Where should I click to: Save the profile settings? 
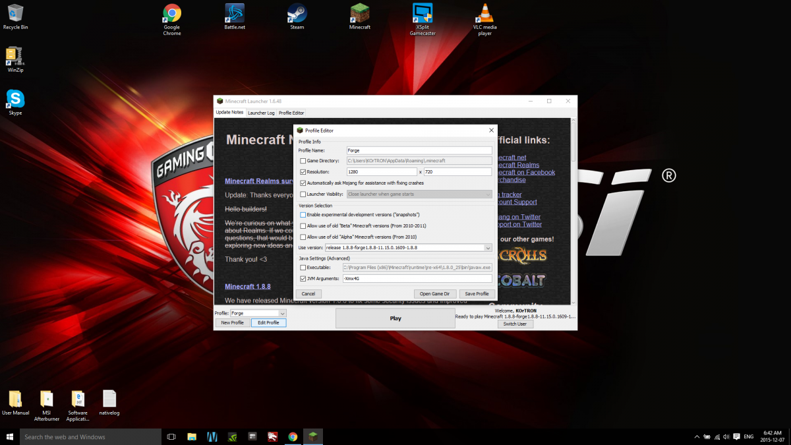[477, 293]
